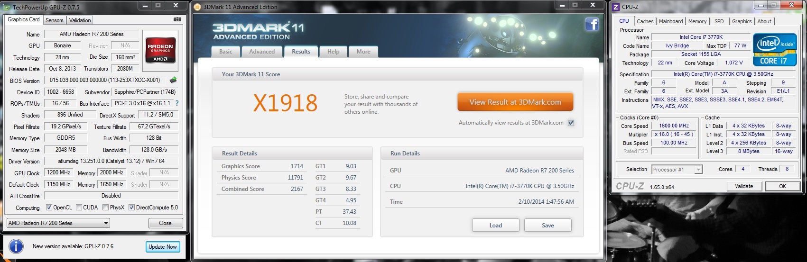This screenshot has height=262, width=807.
Task: Enable the CUDA checkbox
Action: click(79, 208)
